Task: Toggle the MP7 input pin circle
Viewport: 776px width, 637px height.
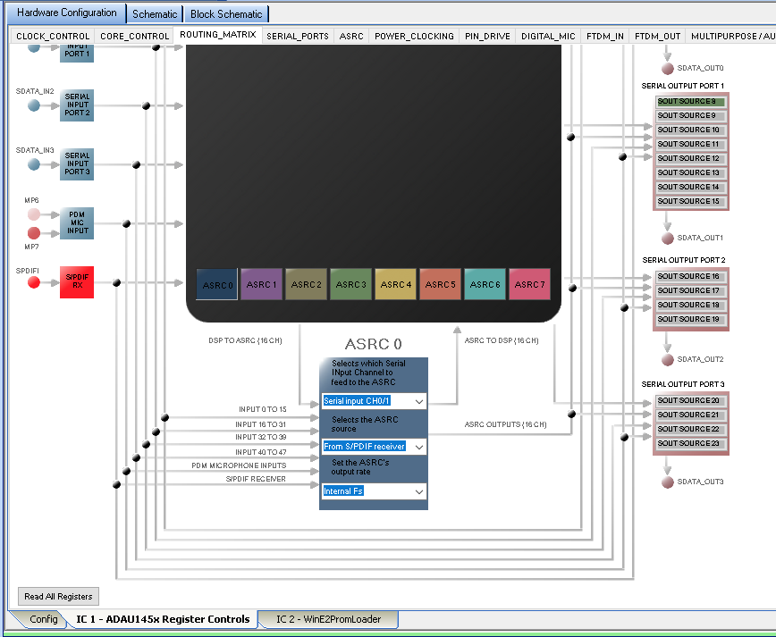Action: click(x=34, y=233)
